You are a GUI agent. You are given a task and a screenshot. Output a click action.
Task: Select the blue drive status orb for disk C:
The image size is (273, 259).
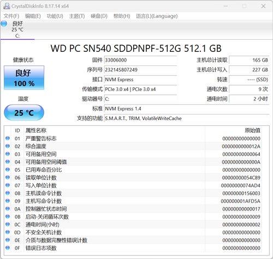[x=4, y=23]
